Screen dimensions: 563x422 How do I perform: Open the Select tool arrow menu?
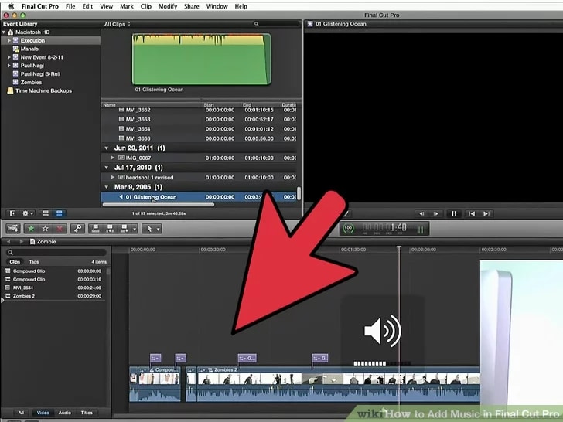[x=152, y=228]
